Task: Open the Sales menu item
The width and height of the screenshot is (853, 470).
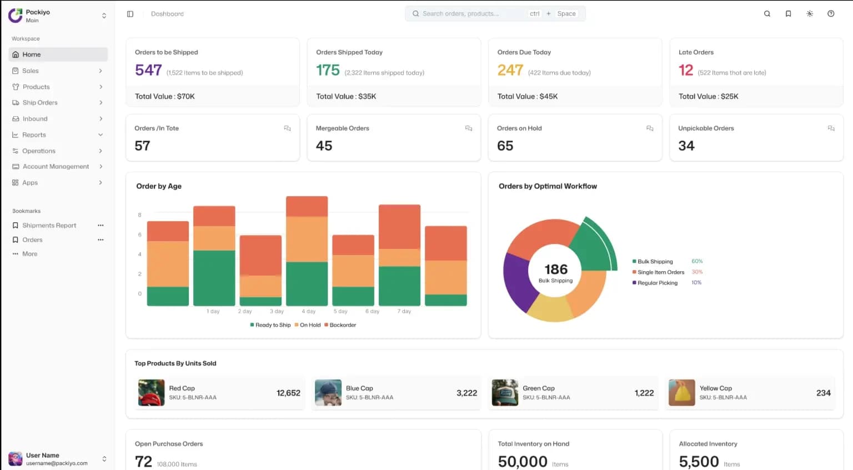Action: (58, 71)
